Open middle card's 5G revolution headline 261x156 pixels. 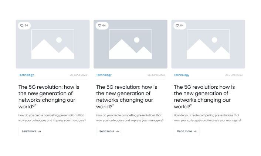click(x=126, y=97)
